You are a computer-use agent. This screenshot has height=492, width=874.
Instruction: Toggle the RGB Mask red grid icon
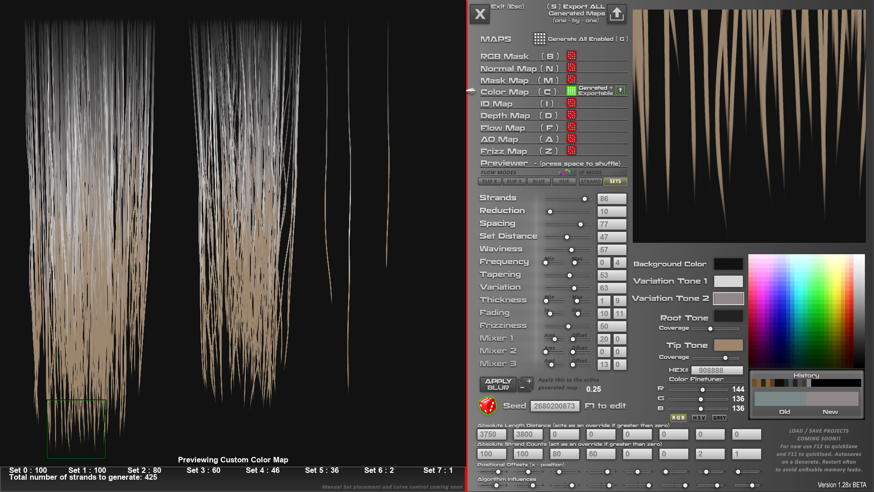[x=571, y=56]
